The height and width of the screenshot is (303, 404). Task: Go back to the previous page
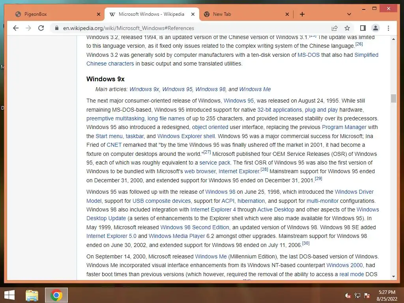pos(16,28)
